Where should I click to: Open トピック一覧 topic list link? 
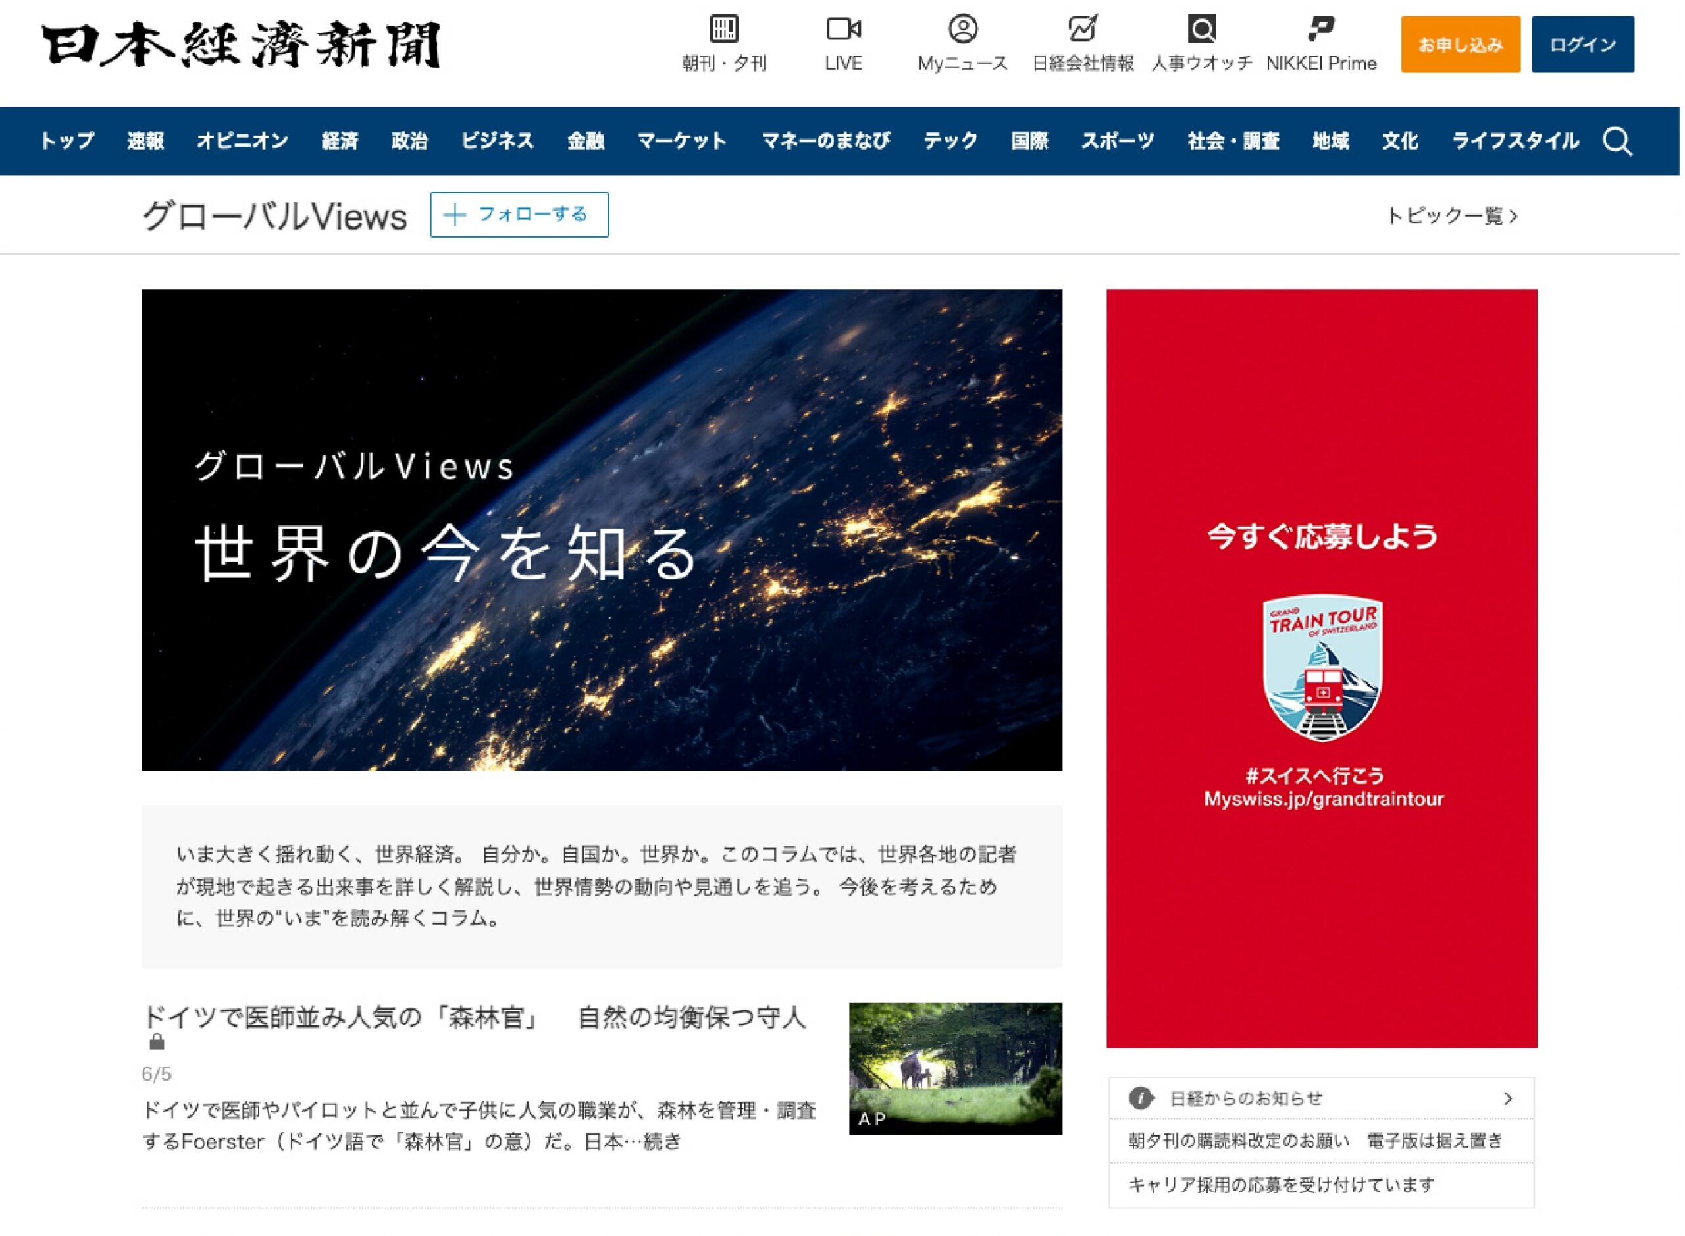(x=1452, y=217)
